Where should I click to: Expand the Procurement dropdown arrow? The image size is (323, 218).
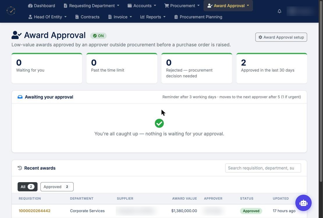tap(198, 6)
